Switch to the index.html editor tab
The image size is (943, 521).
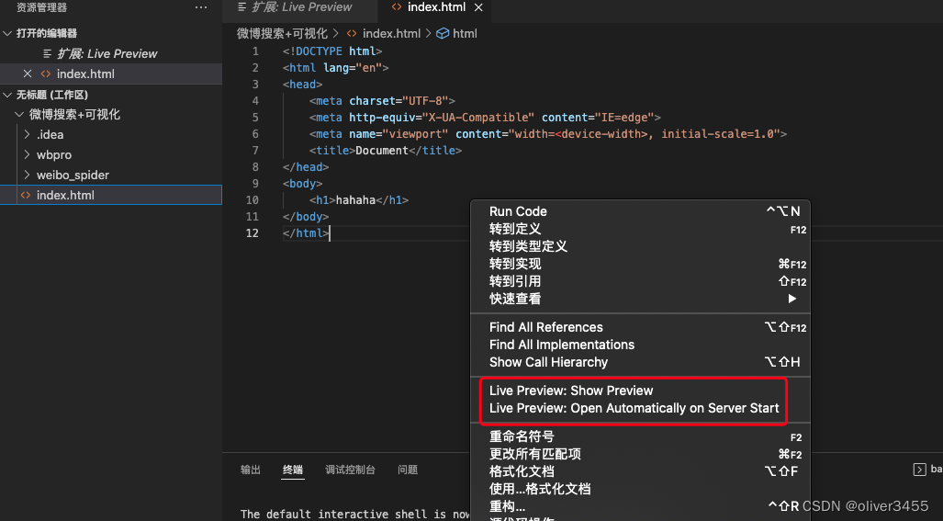(437, 7)
